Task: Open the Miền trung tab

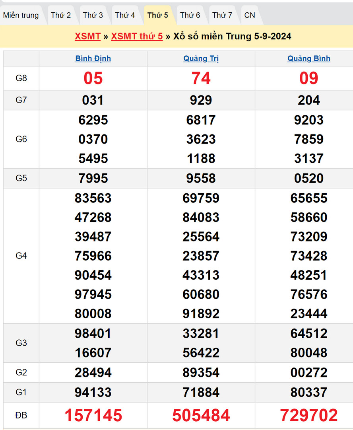Action: point(21,15)
